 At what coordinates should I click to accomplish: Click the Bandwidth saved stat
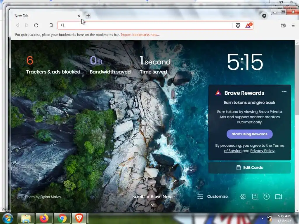tap(110, 65)
